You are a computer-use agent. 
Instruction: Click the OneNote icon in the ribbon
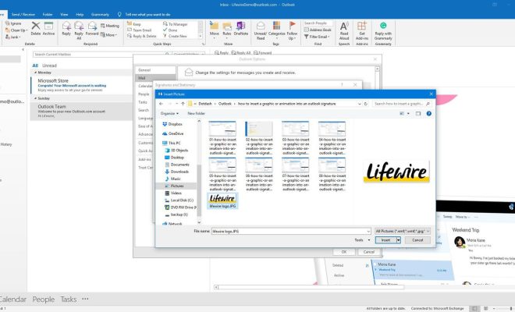tap(241, 26)
